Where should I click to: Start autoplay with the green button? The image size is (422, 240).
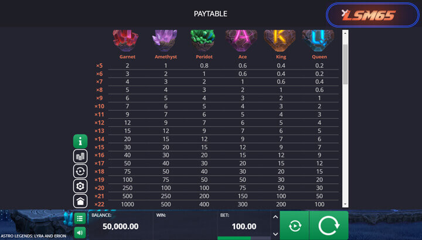pos(294,225)
